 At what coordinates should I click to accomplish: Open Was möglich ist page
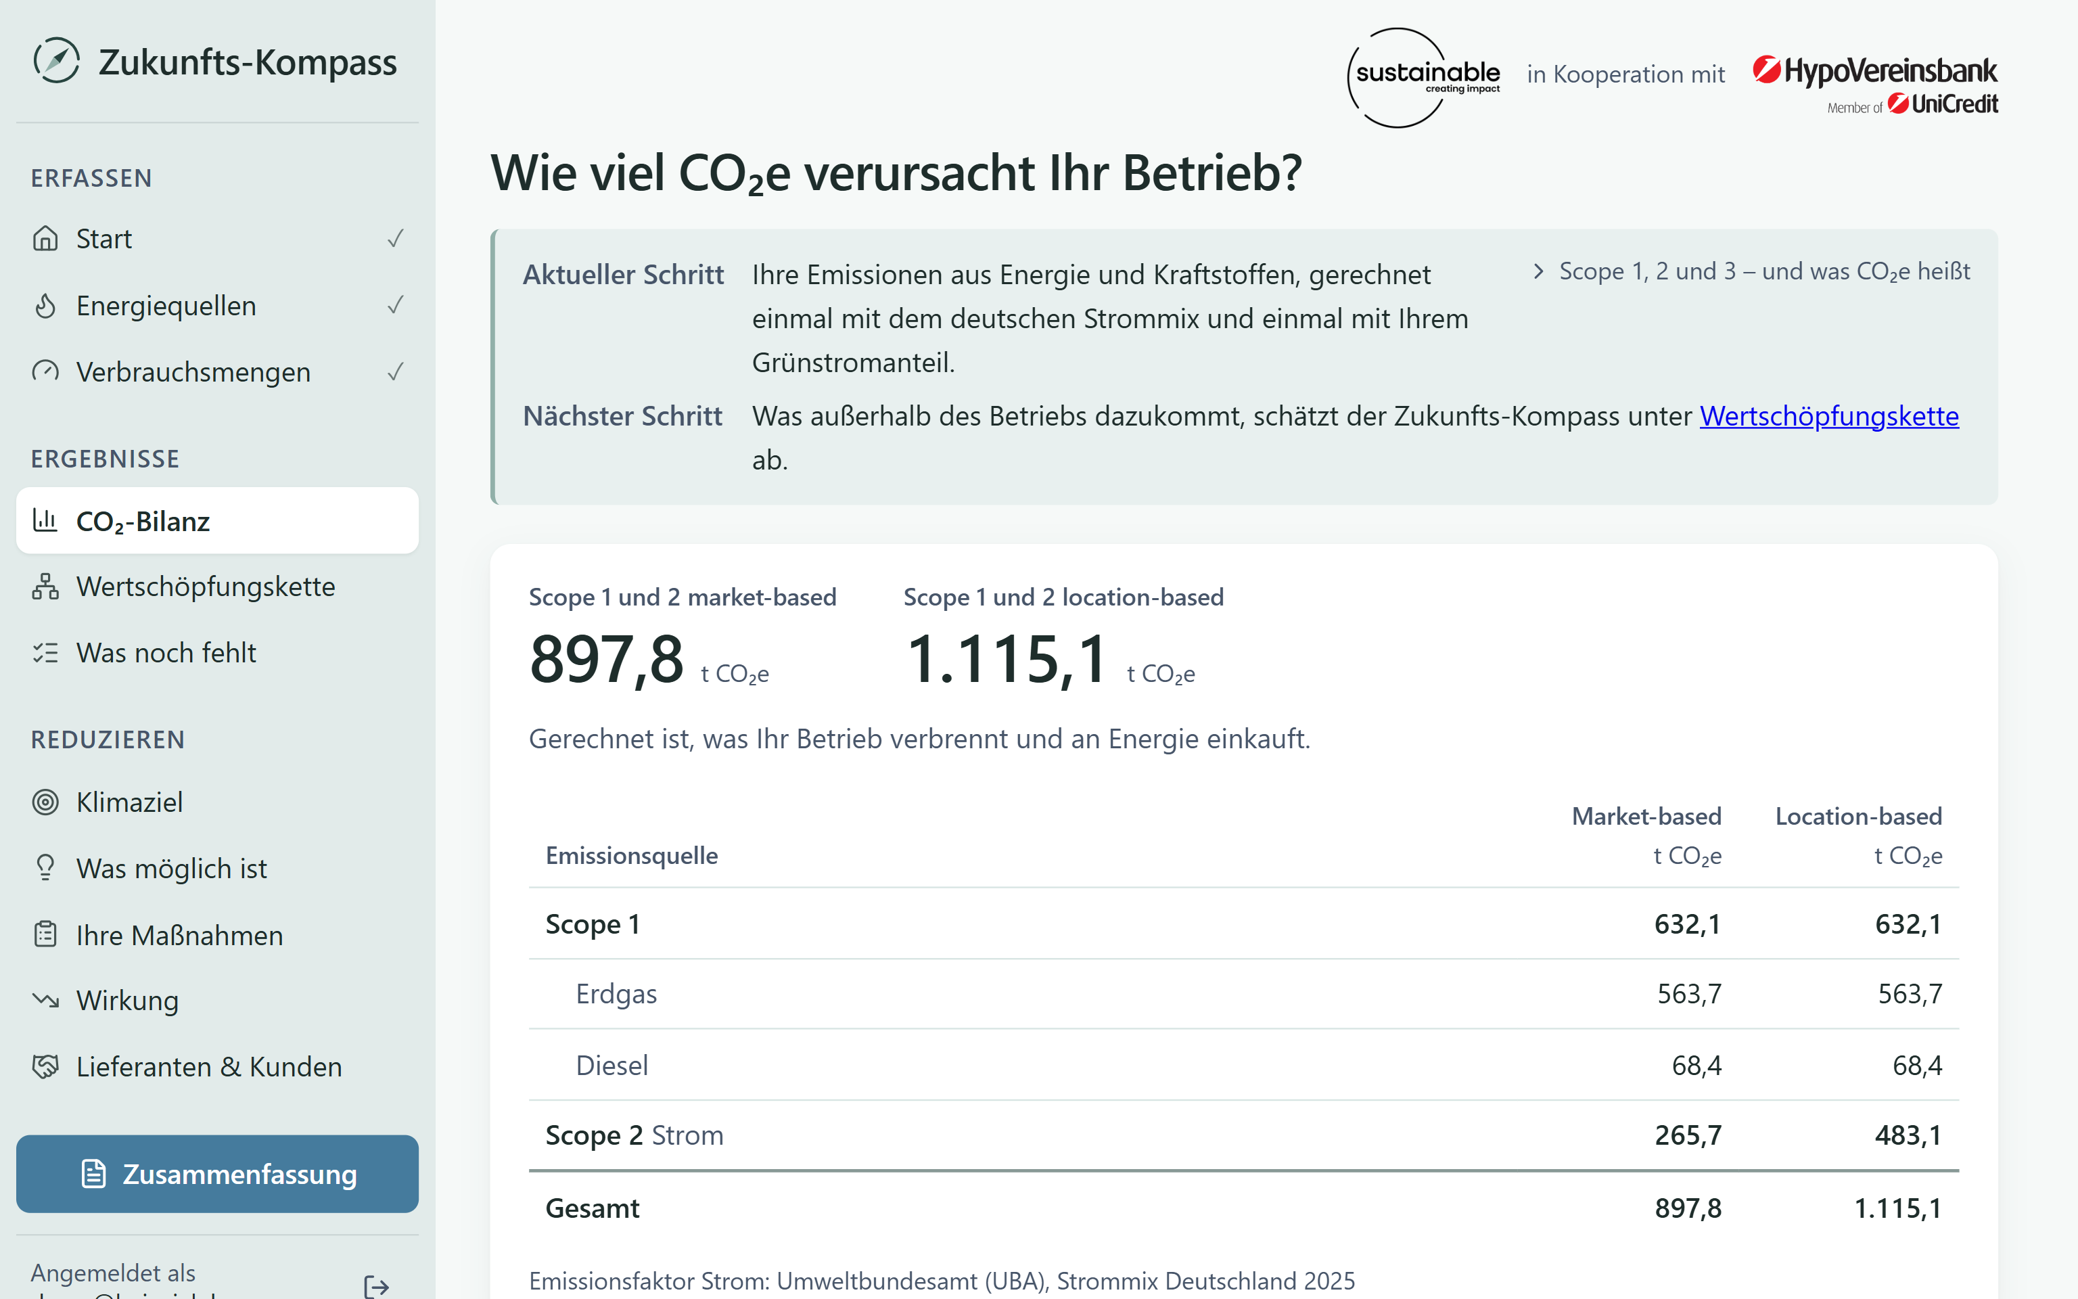tap(217, 868)
